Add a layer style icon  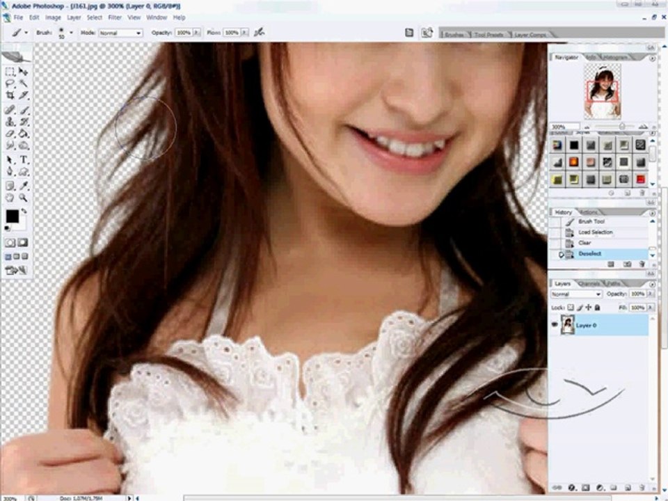(571, 488)
